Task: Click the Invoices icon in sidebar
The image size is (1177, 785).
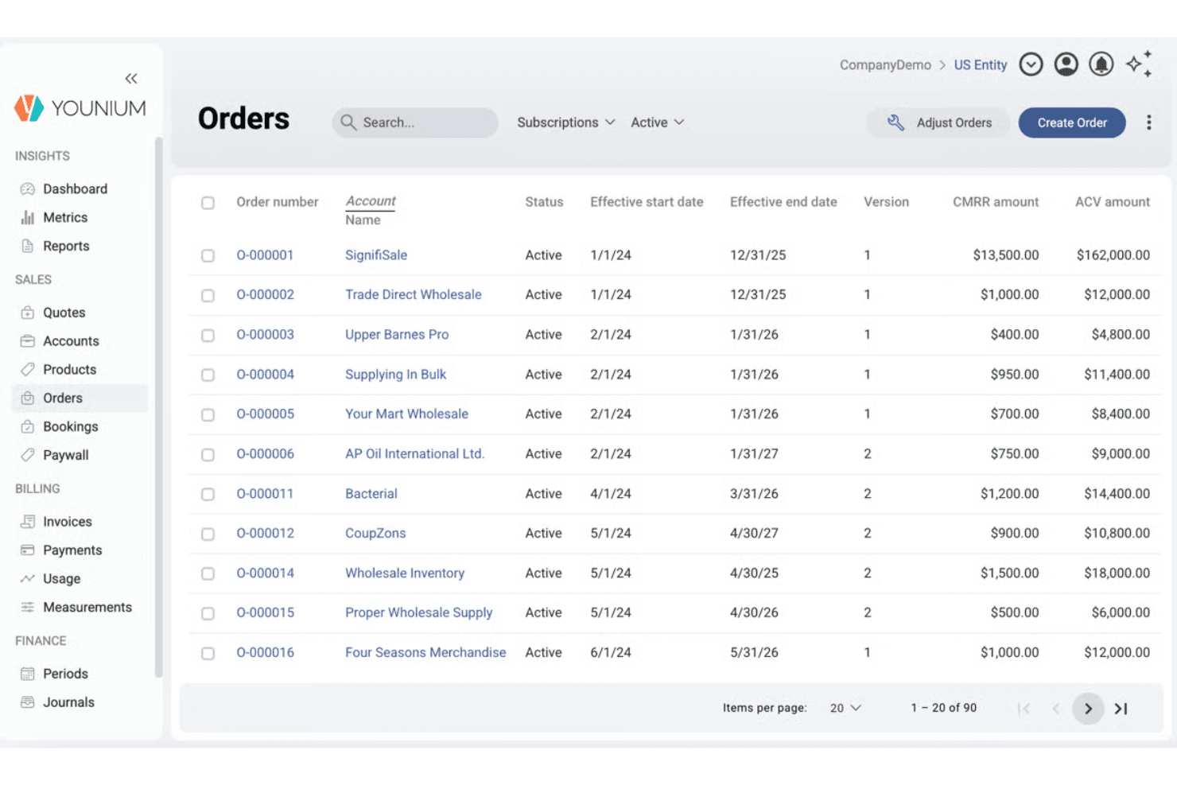Action: point(28,522)
